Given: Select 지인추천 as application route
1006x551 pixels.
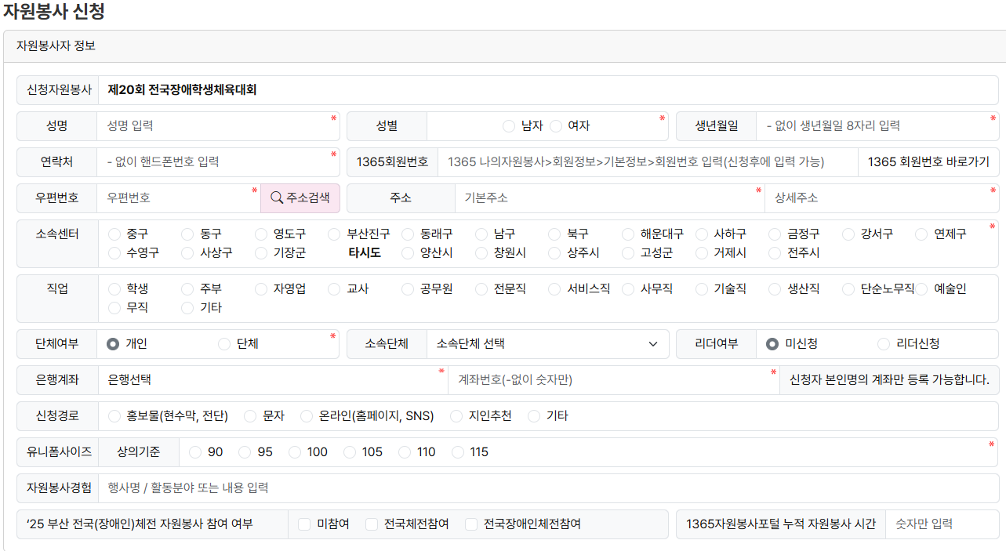Looking at the screenshot, I should tap(456, 416).
